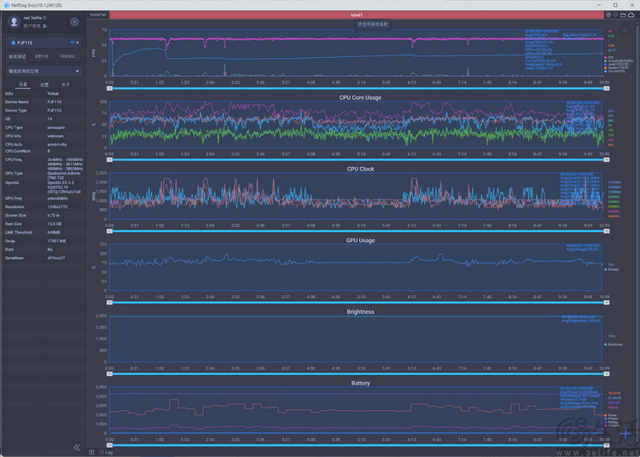640x457 pixels.
Task: Toggle the Log checkbox at bottom
Action: pos(102,452)
